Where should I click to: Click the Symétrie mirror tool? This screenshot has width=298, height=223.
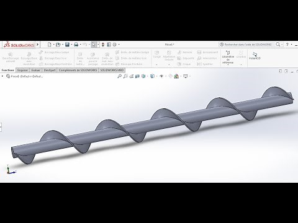point(205,64)
